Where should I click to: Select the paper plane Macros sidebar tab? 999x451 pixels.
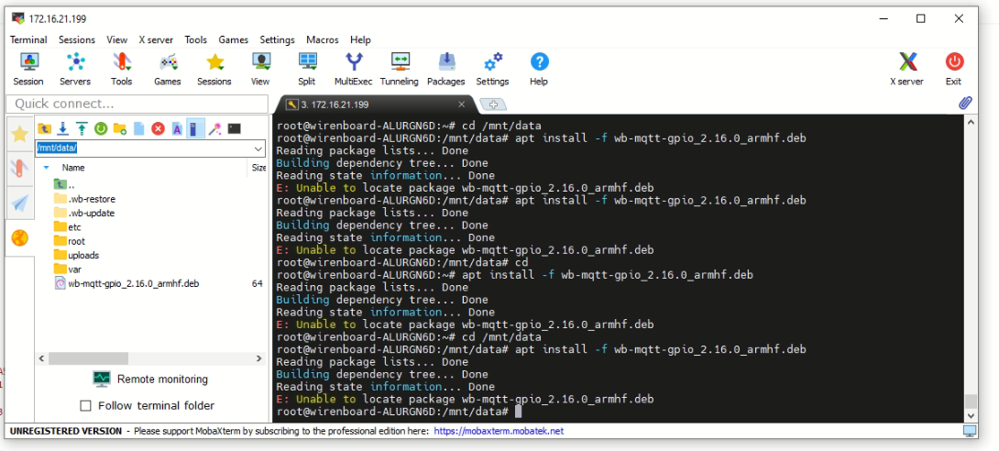(x=20, y=203)
